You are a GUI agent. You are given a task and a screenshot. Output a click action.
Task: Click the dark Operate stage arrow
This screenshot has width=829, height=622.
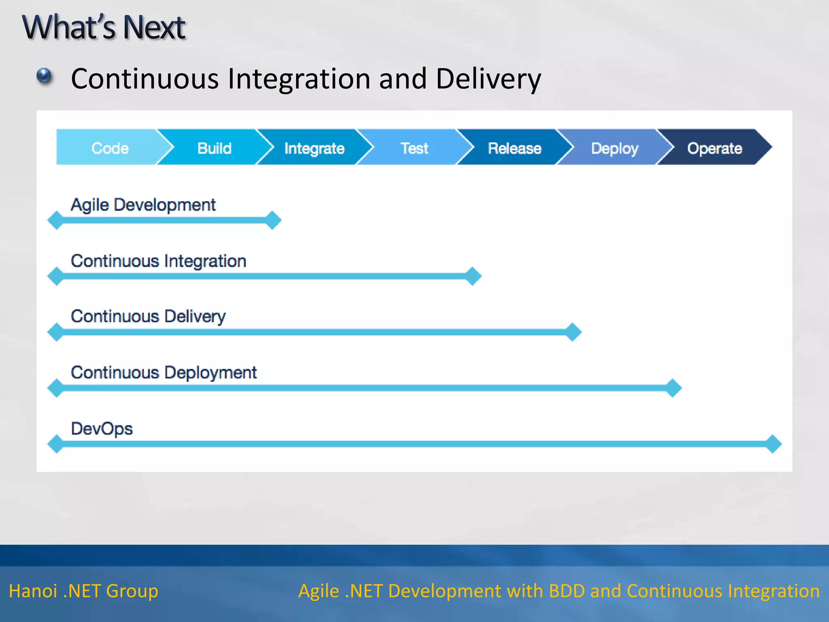714,148
